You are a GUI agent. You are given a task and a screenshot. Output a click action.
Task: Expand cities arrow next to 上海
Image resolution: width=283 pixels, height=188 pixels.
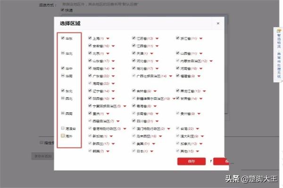pyautogui.click(x=108, y=39)
